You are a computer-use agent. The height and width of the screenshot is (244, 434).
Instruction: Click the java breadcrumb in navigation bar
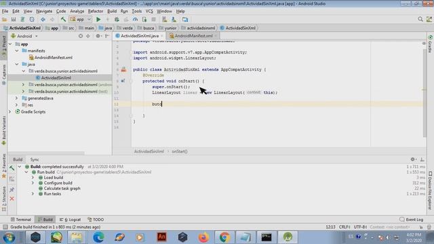tap(106, 28)
